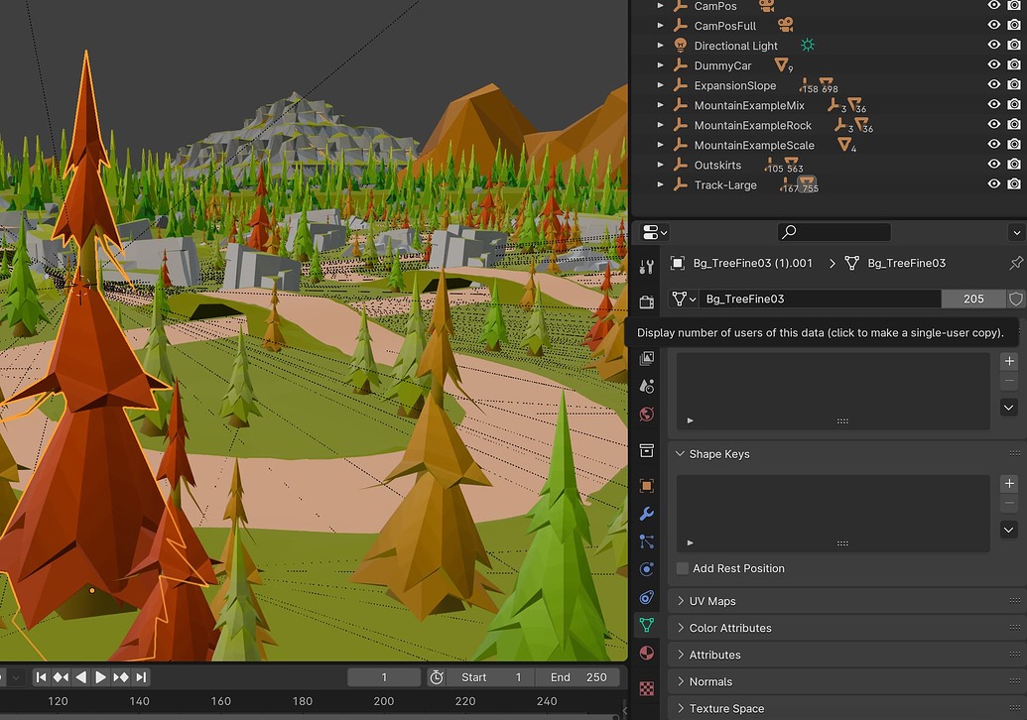Hide CamPosFull in the viewport
The width and height of the screenshot is (1027, 720).
pyautogui.click(x=993, y=25)
